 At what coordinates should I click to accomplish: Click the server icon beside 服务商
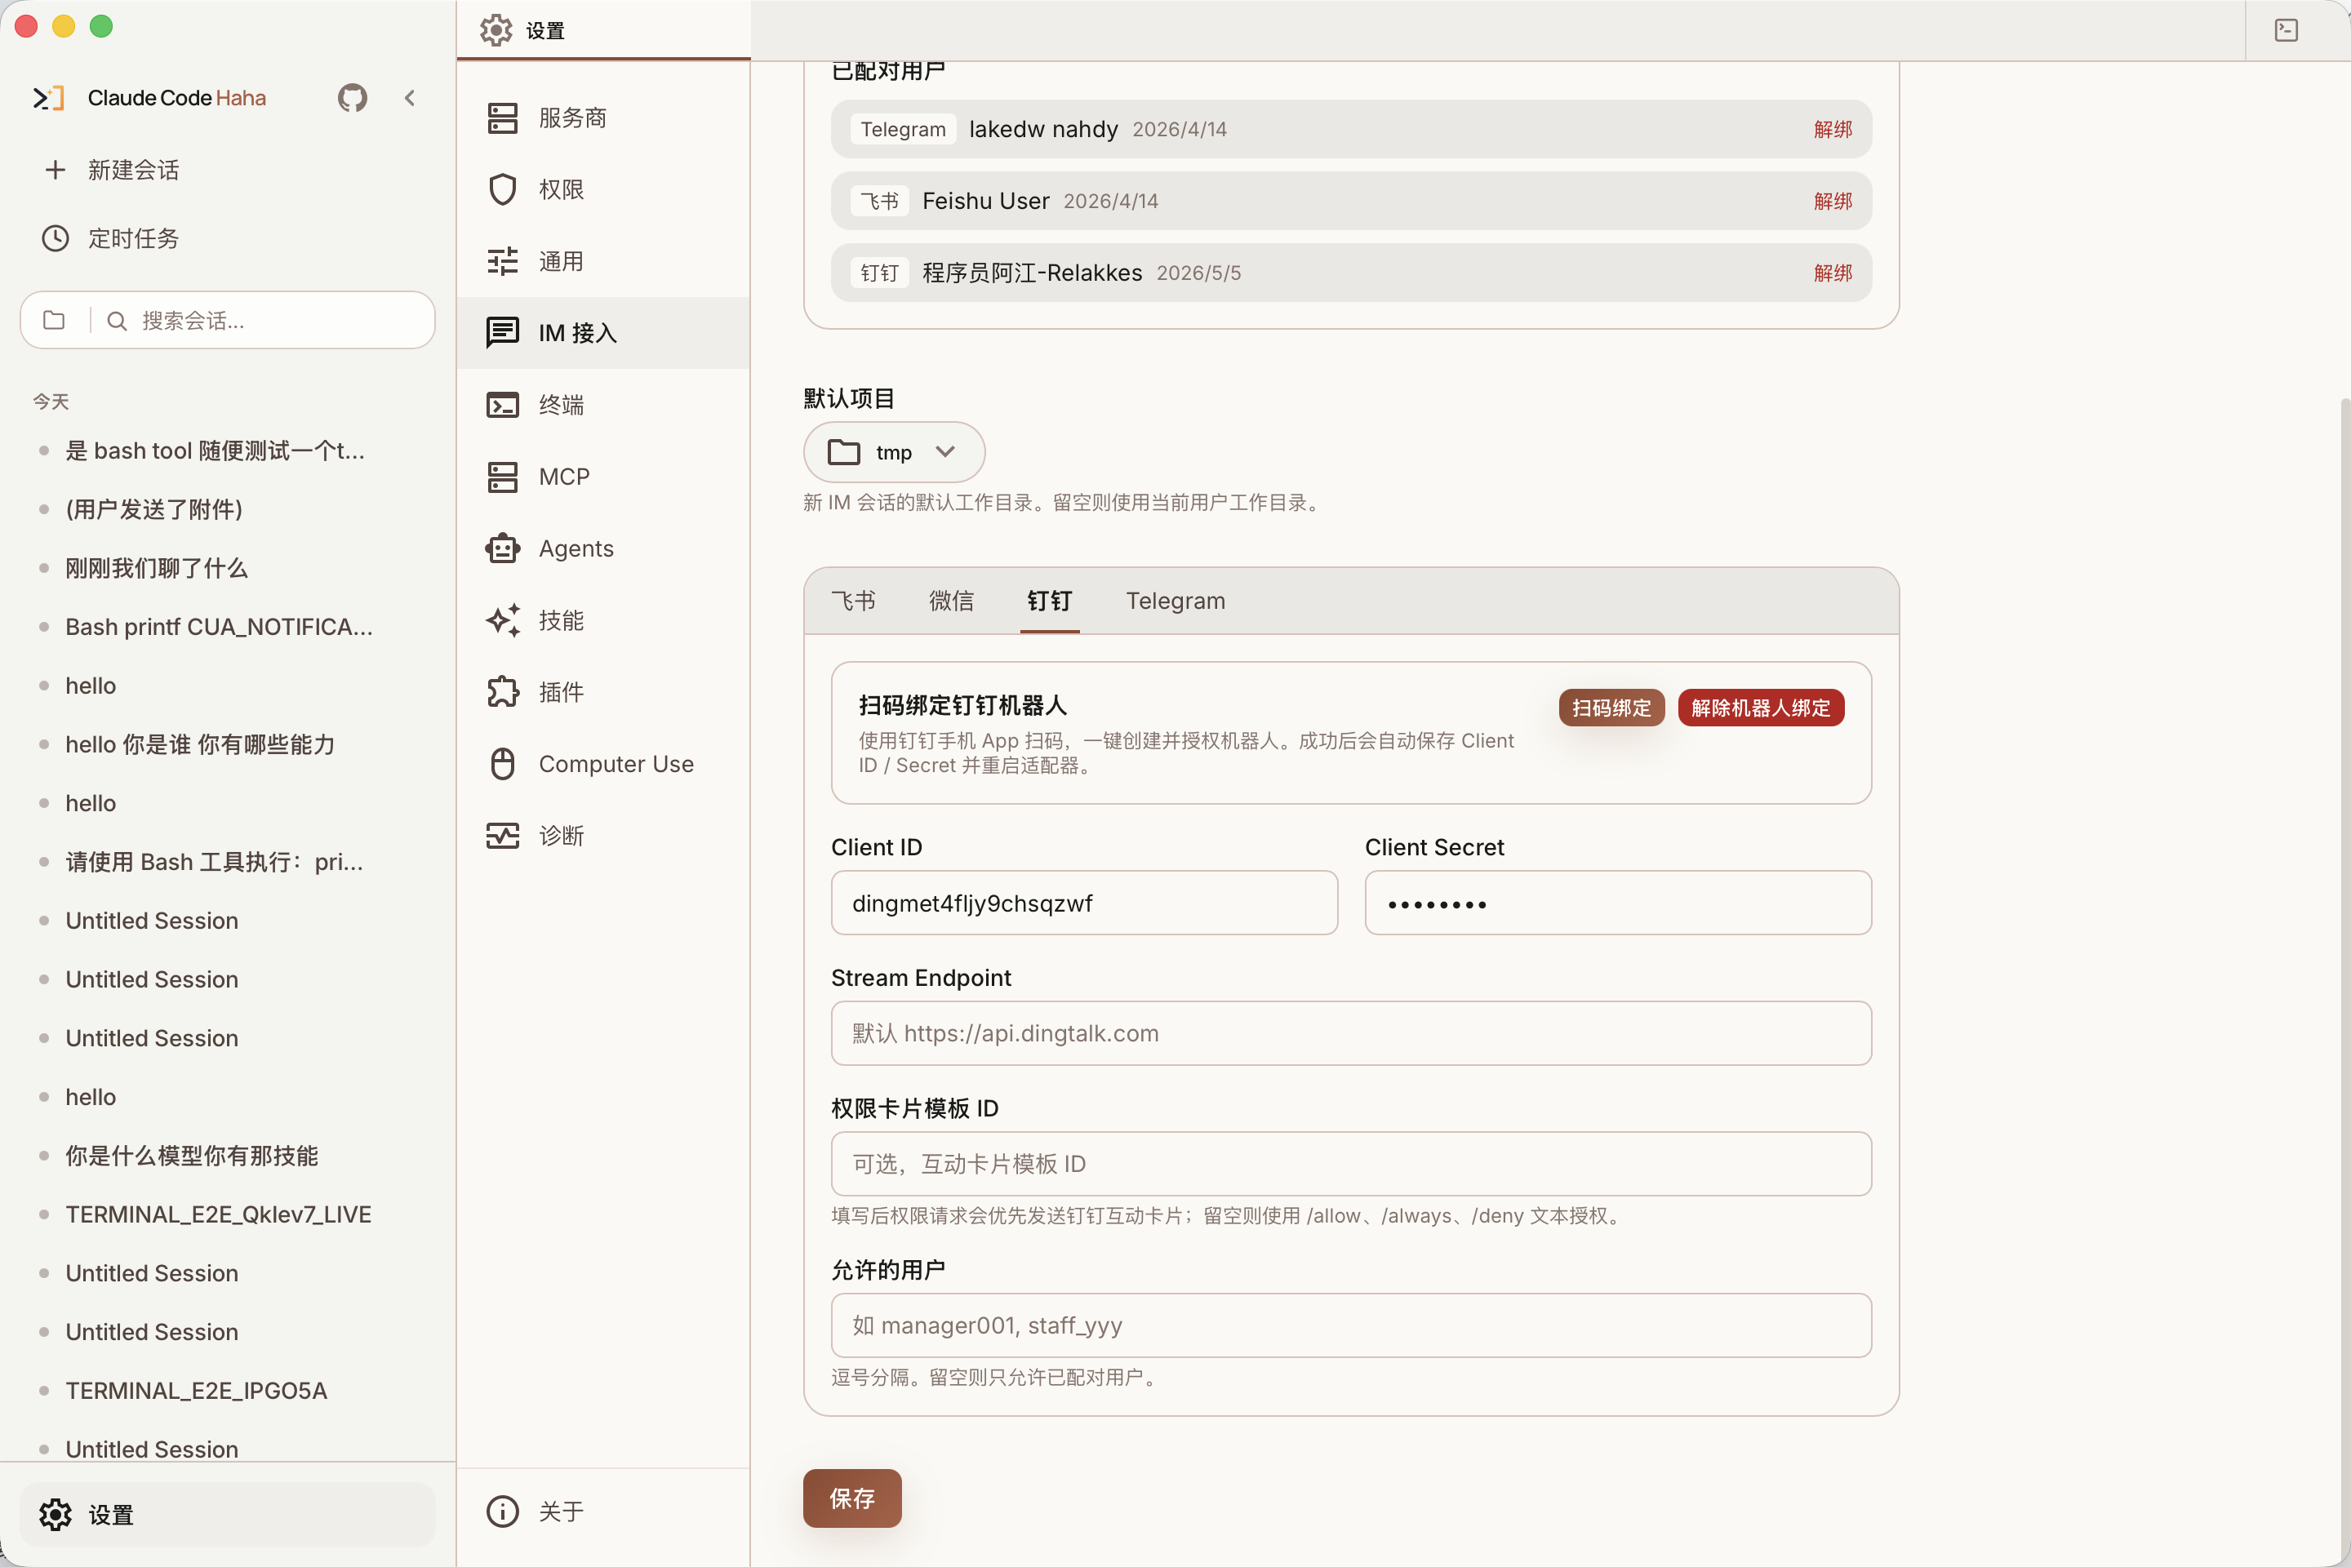click(x=502, y=118)
